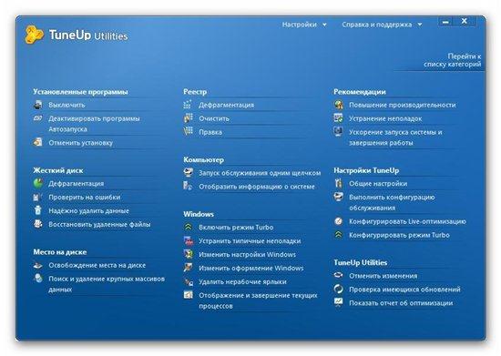Click the icon beside Изменить настройки Windows
Screen dimensions: 501x356
point(189,254)
